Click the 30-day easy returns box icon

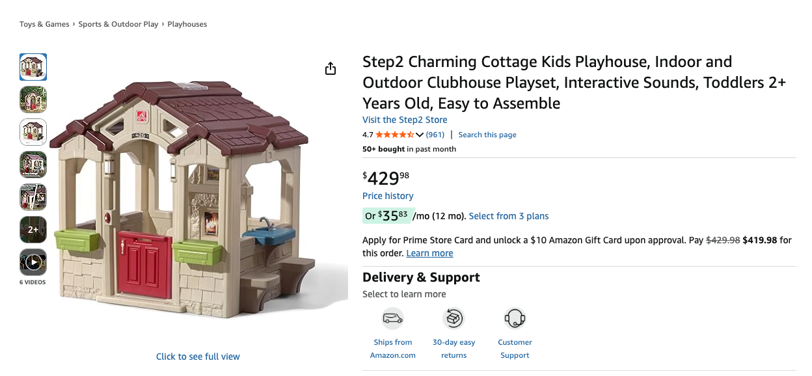point(453,319)
